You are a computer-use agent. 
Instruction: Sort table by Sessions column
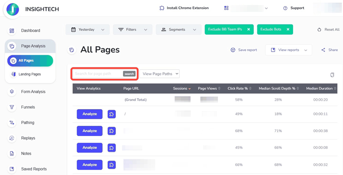coord(182,89)
